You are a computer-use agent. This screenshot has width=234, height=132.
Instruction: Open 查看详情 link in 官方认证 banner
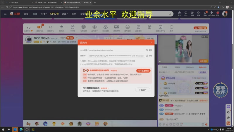click(x=203, y=101)
